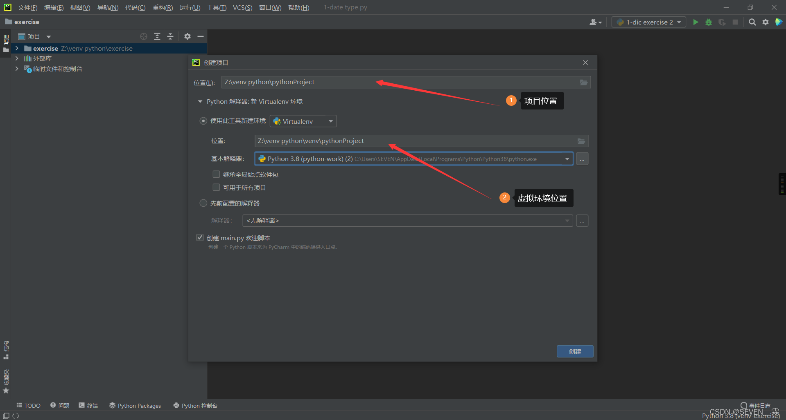Toggle tool window quick access icon bottom-left

point(6,416)
